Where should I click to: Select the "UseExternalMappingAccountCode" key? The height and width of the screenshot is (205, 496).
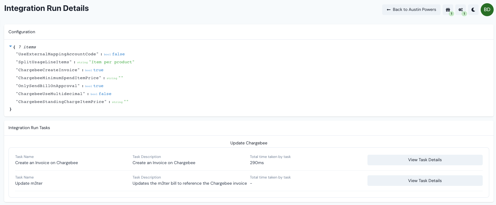(x=57, y=54)
